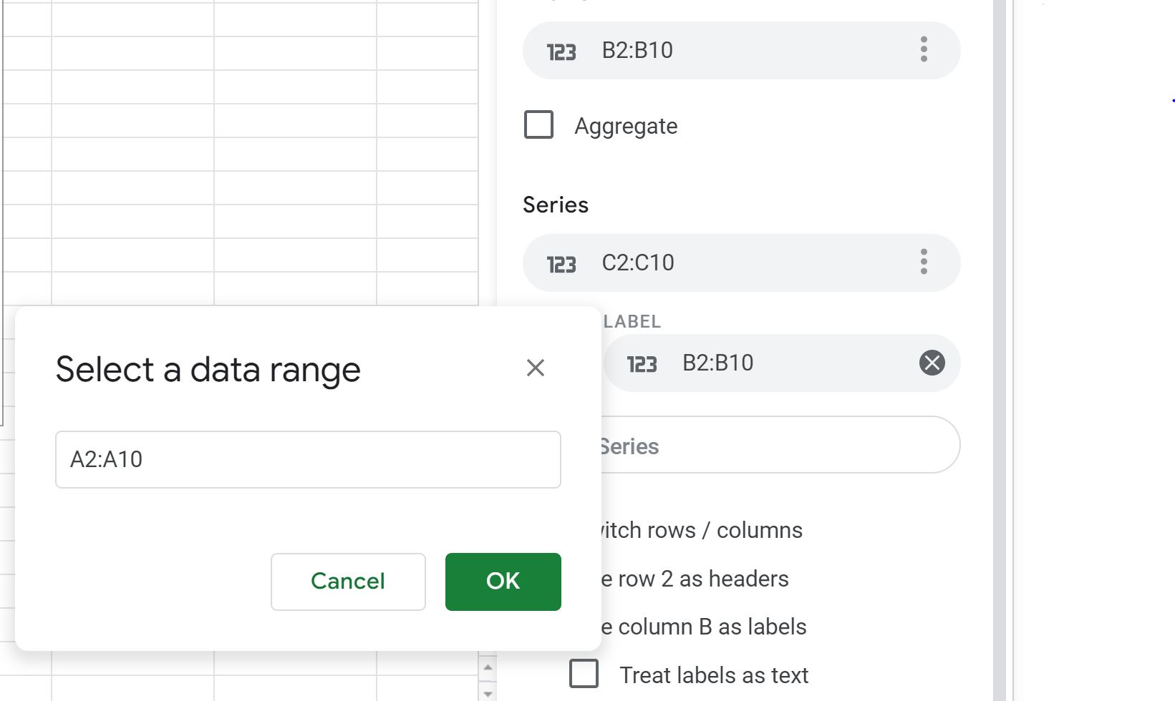Open the options menu for range B2:B10
Screen dimensions: 1175x701
click(924, 50)
